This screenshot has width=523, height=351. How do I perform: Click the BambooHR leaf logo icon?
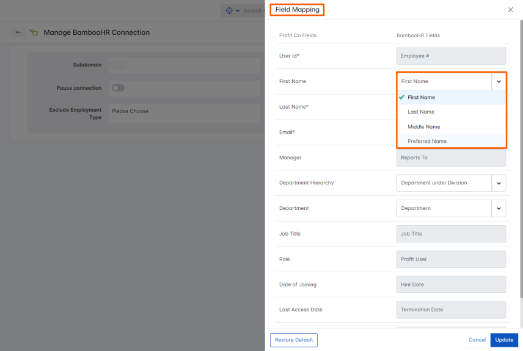pos(34,32)
